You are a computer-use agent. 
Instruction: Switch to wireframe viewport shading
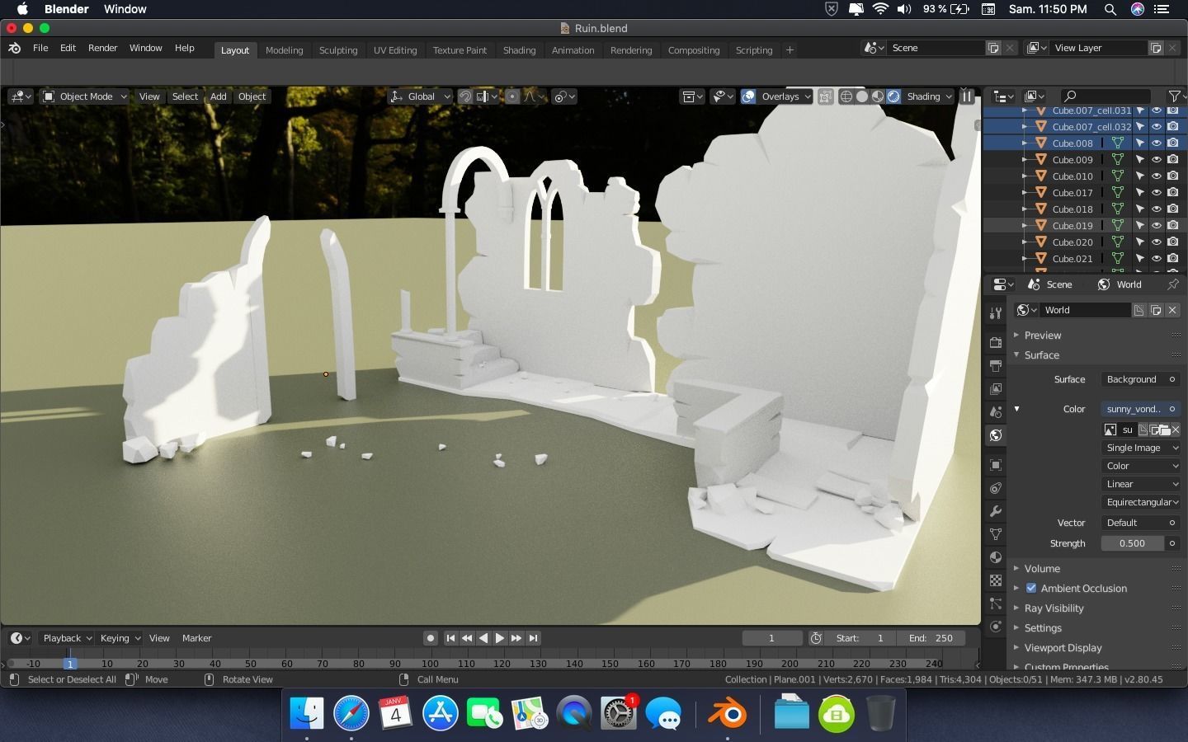(x=846, y=96)
